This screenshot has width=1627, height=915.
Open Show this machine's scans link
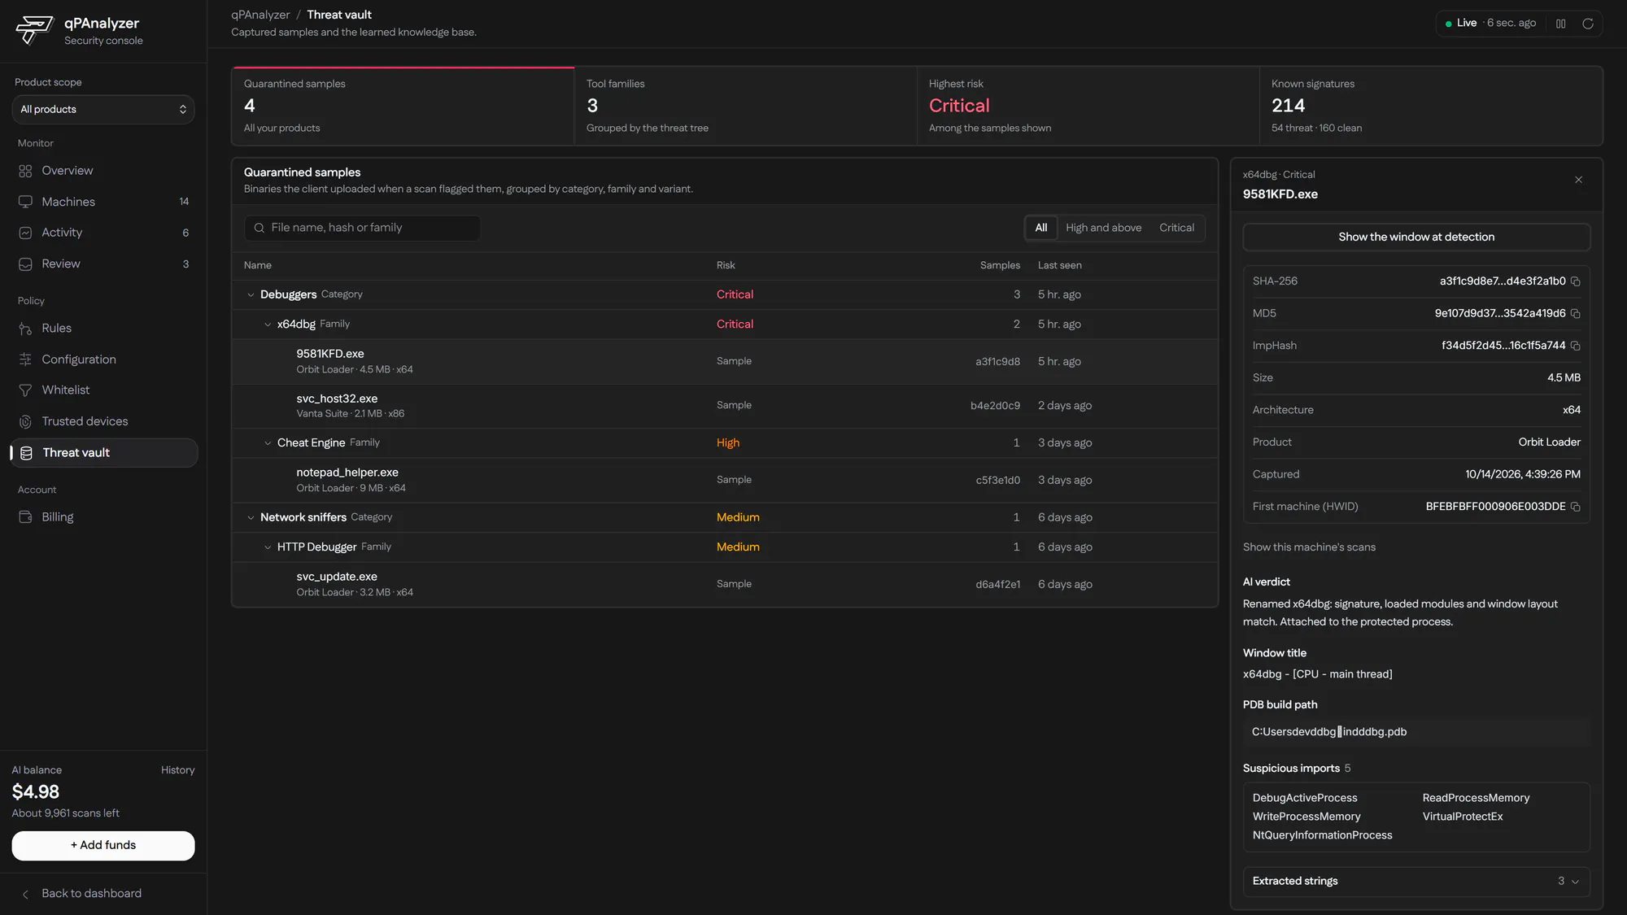pyautogui.click(x=1309, y=547)
